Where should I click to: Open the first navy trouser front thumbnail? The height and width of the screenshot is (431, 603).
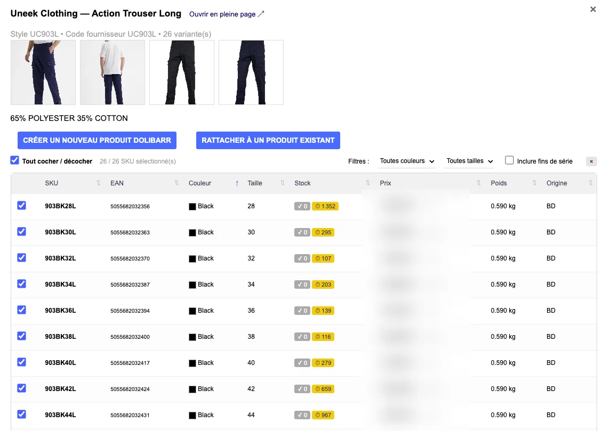43,72
